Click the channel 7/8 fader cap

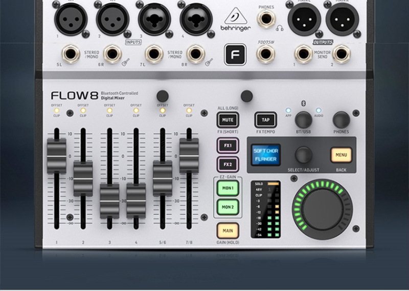point(189,156)
